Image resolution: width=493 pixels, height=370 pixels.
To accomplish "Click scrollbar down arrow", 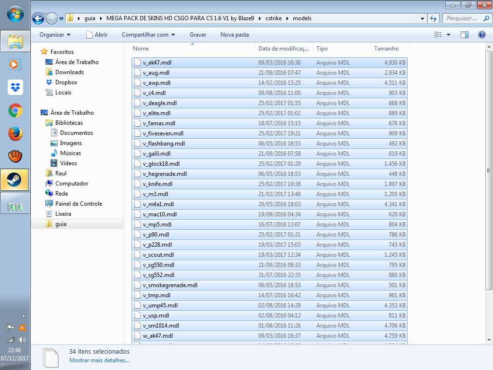I will tap(489, 340).
